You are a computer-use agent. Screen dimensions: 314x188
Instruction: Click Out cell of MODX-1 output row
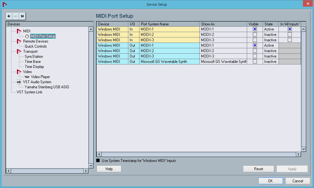click(134, 45)
